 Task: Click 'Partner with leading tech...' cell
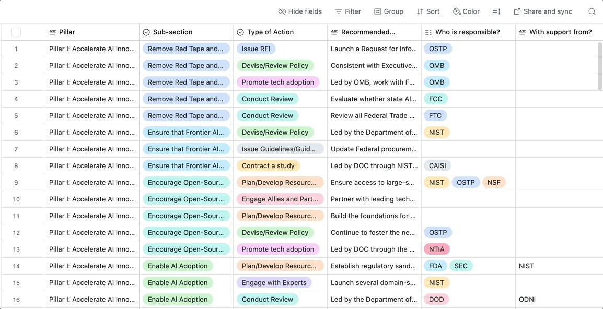tap(374, 199)
